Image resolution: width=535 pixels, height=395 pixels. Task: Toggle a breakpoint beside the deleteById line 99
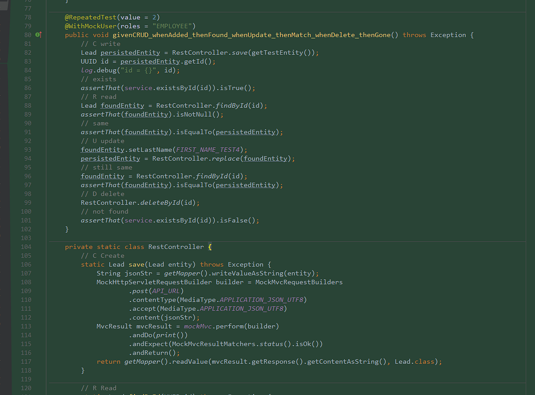pyautogui.click(x=38, y=202)
